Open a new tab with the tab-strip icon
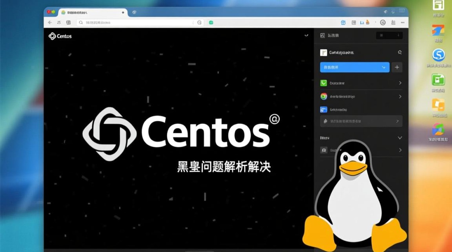452x252 pixels. coord(134,12)
